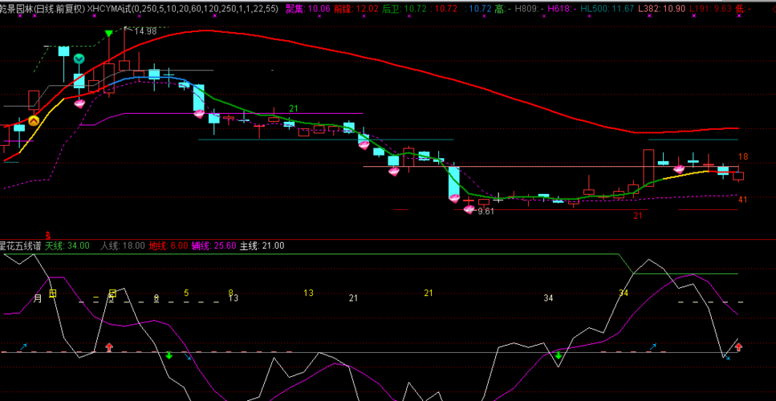The width and height of the screenshot is (776, 401).
Task: Click the L191: 9.63 value
Action: [711, 8]
